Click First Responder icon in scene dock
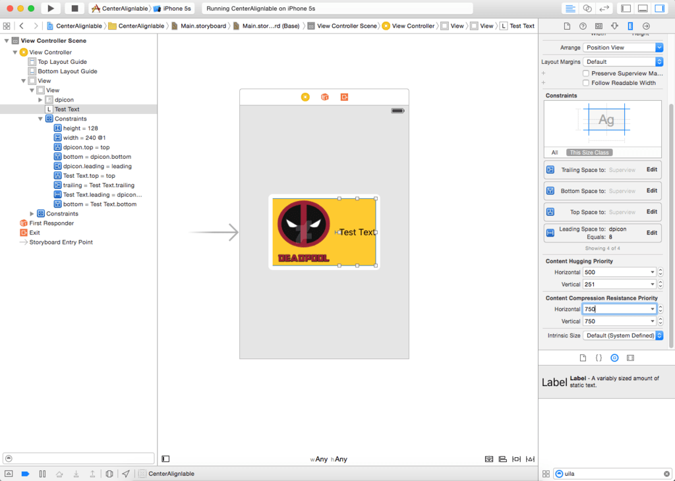675x481 pixels. [324, 98]
